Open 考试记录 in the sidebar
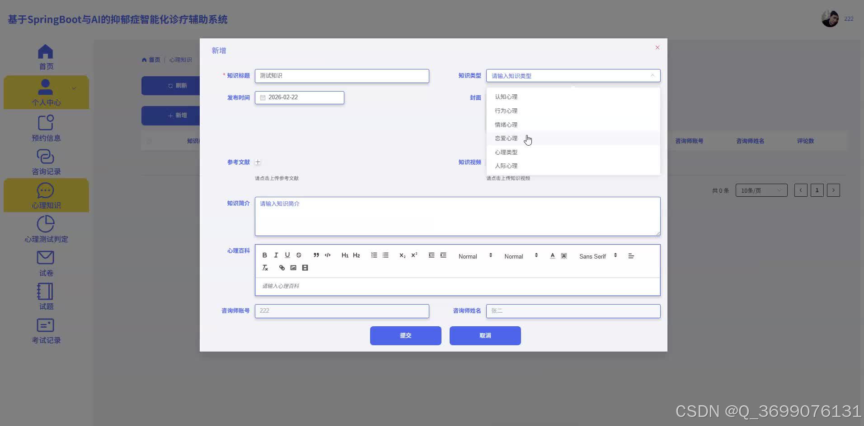864x426 pixels. tap(46, 331)
